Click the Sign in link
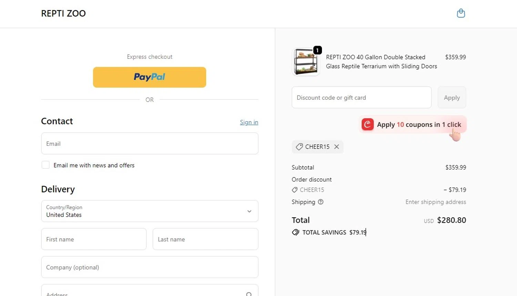The image size is (517, 296). click(x=249, y=122)
